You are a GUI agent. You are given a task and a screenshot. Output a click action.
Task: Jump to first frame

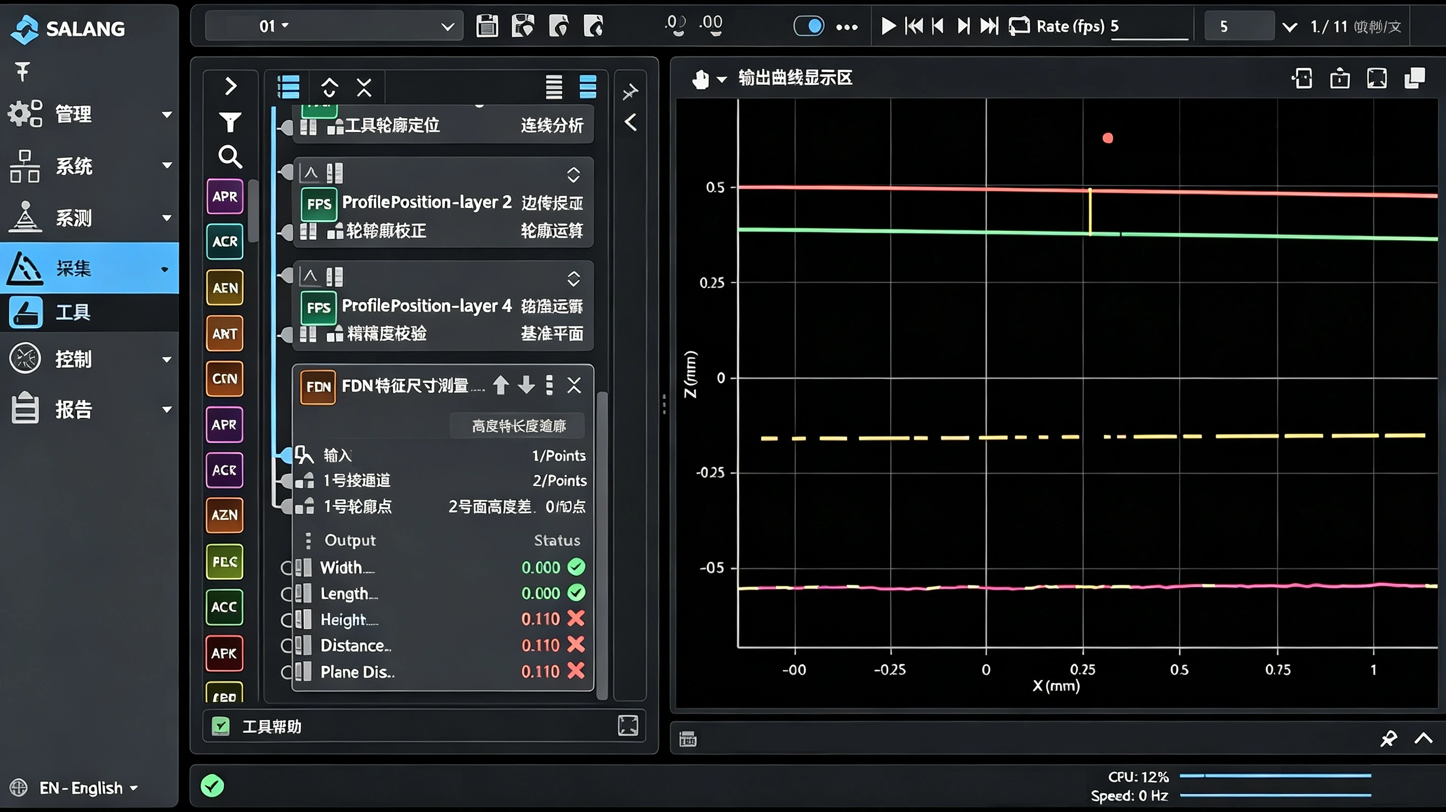point(914,26)
